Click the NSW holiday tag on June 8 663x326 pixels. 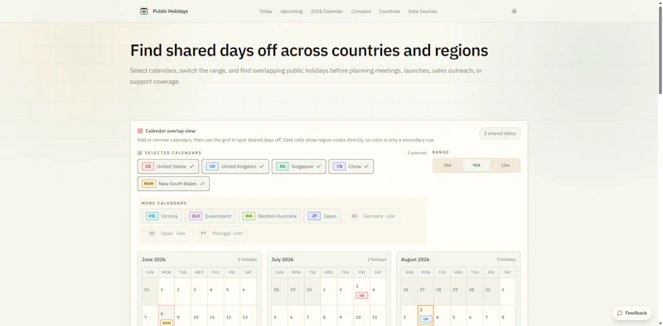coord(167,323)
